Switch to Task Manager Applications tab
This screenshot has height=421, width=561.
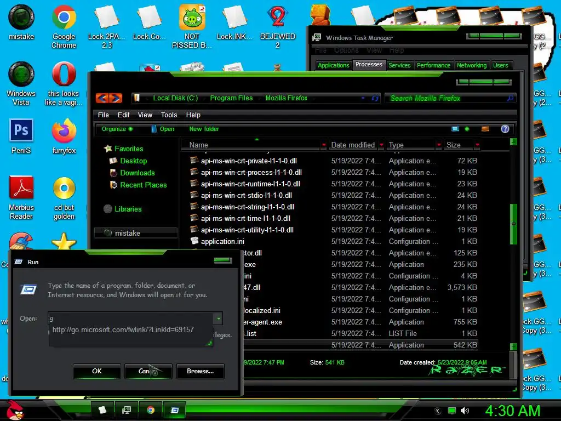click(x=333, y=65)
